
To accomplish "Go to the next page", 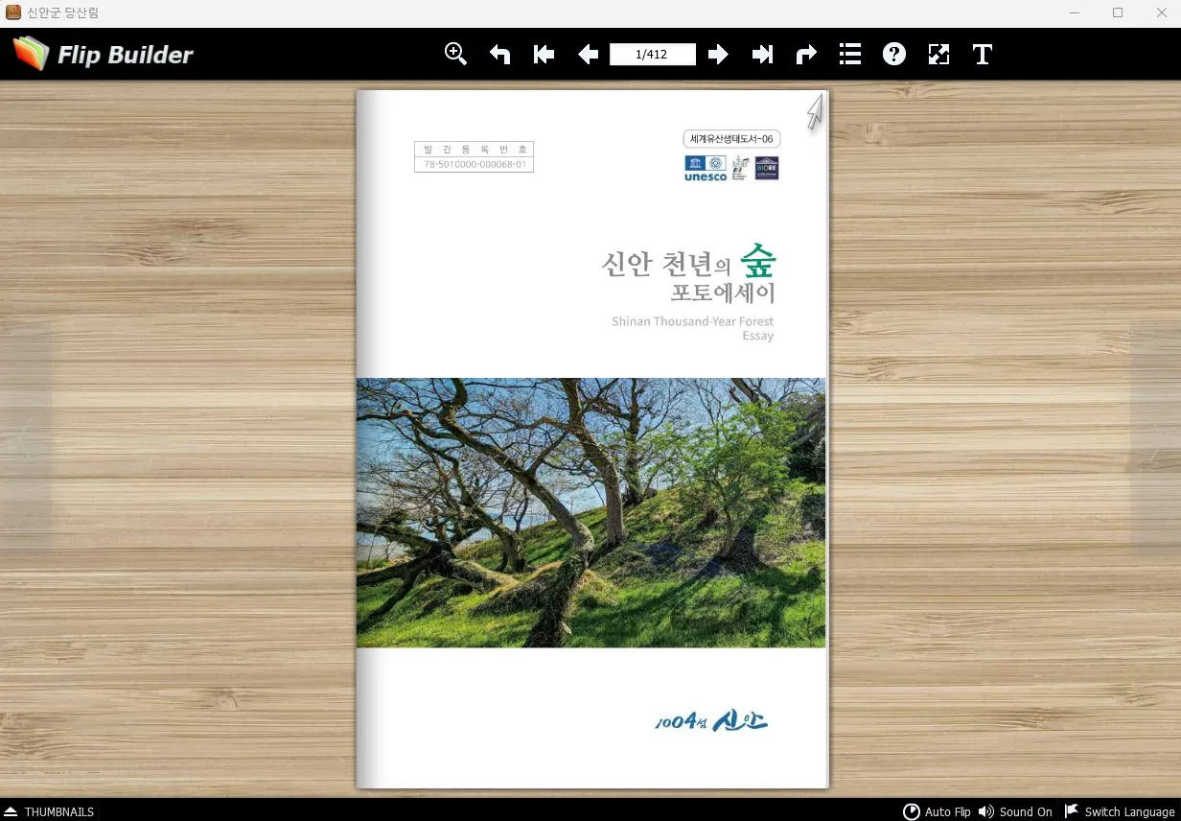I will pyautogui.click(x=718, y=55).
